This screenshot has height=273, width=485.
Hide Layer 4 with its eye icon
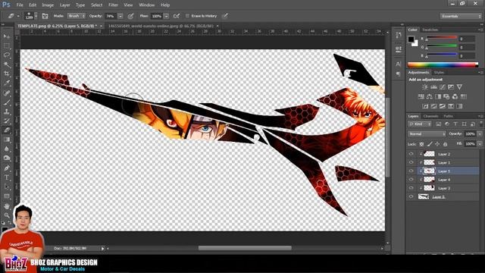(411, 180)
